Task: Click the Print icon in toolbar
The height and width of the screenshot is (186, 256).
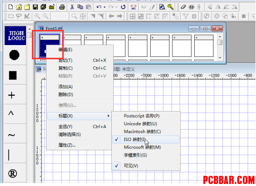Action: point(62,7)
